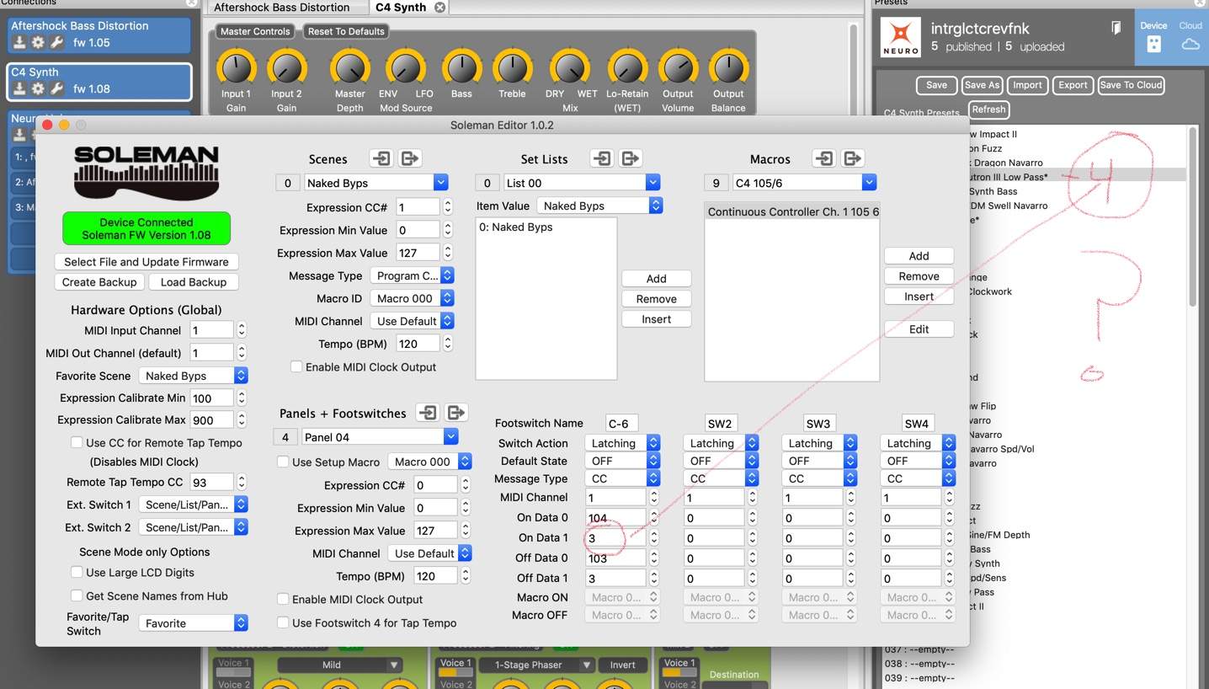1209x689 pixels.
Task: Toggle Get Scene Names from Hub
Action: click(77, 596)
